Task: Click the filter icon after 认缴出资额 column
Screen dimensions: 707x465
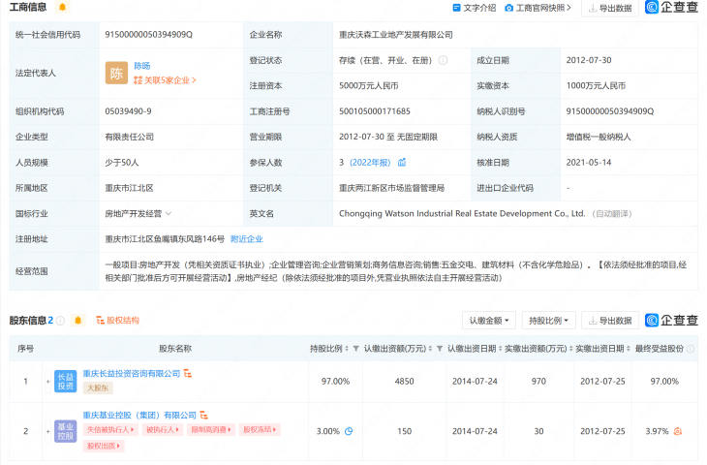Action: pos(440,349)
